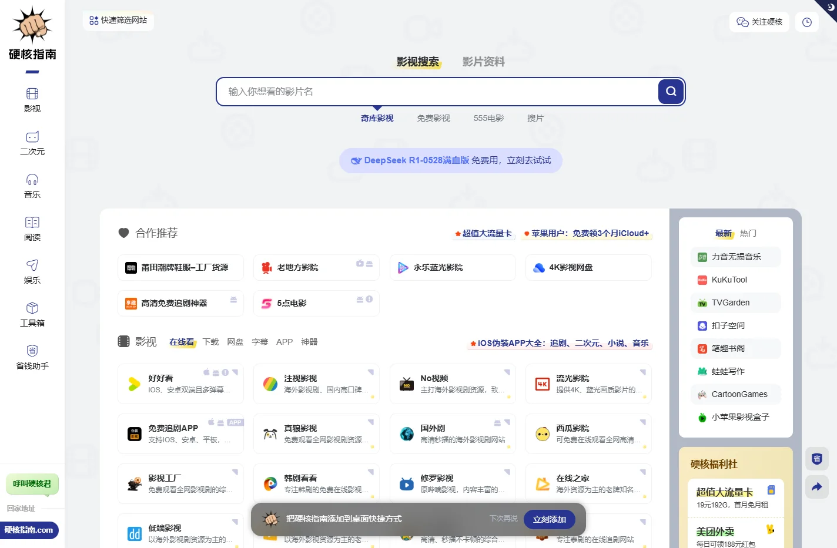Open the history clock icon
837x548 pixels.
pyautogui.click(x=807, y=22)
